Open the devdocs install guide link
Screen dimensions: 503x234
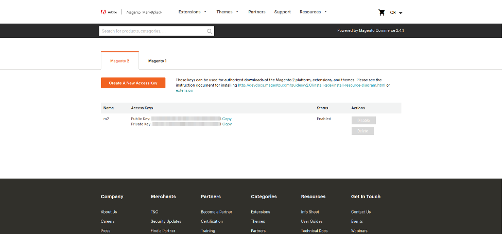pos(311,85)
